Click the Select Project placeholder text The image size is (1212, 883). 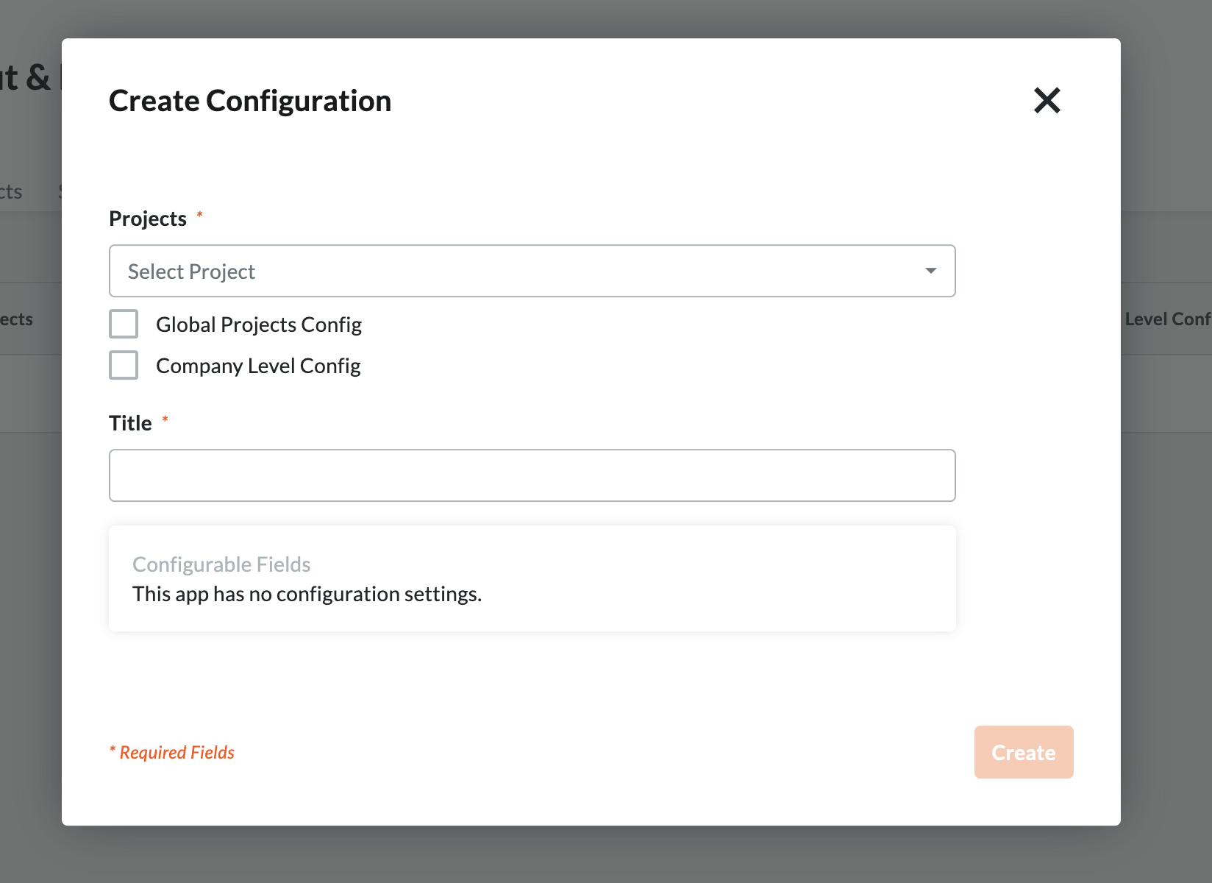(191, 272)
